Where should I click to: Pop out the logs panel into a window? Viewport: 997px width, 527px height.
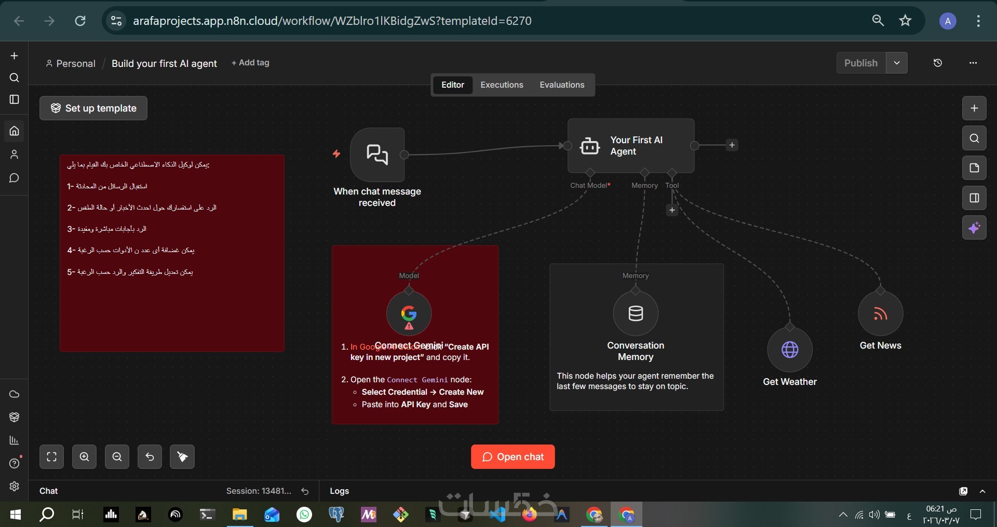click(x=963, y=491)
